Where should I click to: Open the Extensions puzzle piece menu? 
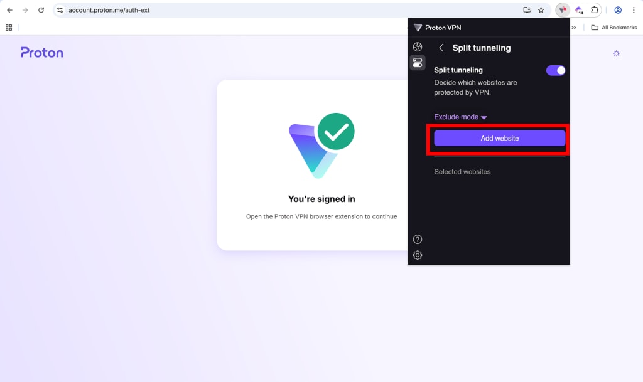(x=594, y=10)
